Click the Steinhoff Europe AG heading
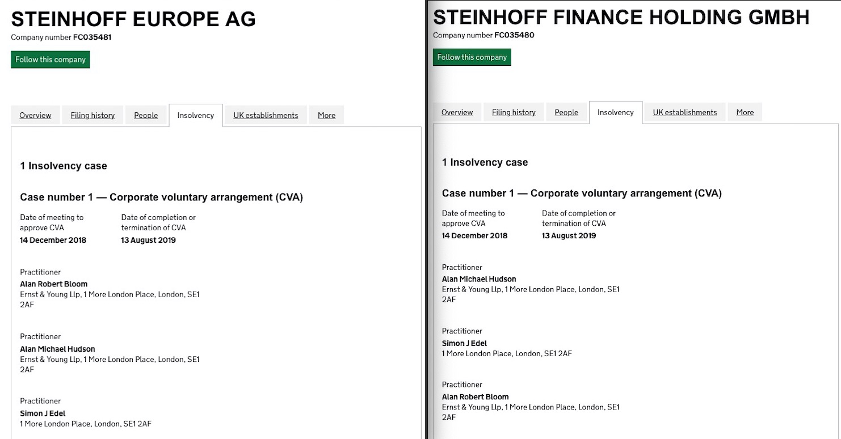 point(133,19)
